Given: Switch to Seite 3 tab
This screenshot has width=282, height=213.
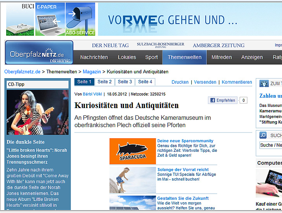Looking at the screenshot, I should (125, 82).
